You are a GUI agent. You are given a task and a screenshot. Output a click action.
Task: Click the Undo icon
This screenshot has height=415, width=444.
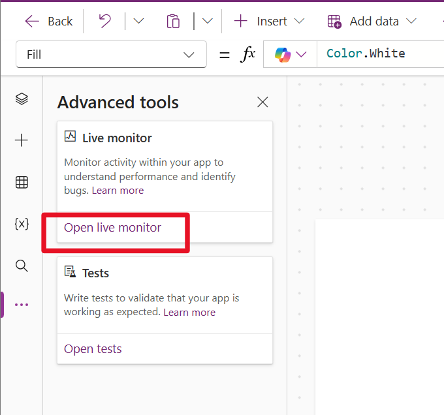pos(104,22)
